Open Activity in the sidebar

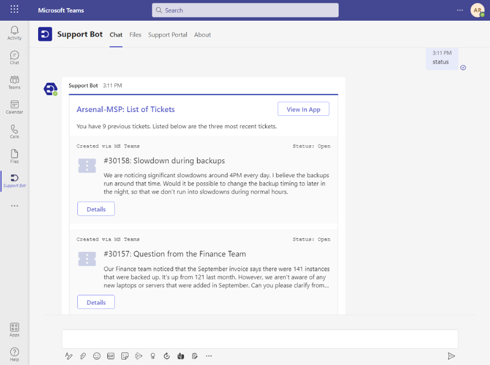point(14,33)
